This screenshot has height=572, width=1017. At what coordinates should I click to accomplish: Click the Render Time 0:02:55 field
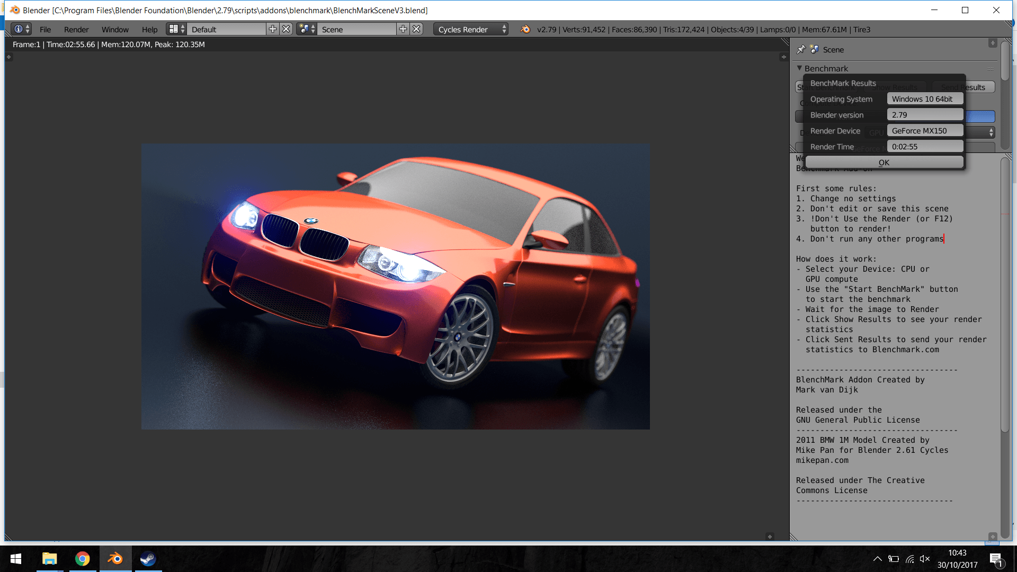click(x=925, y=147)
